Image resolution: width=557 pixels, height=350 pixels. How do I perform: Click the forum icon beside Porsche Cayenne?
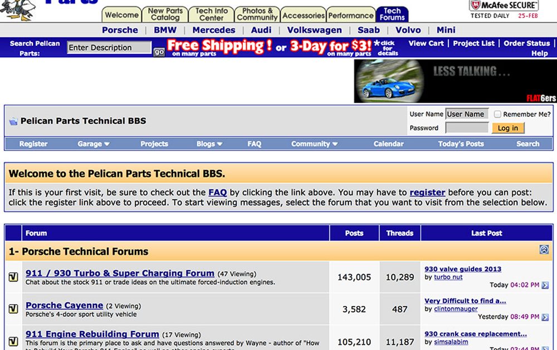pos(13,309)
